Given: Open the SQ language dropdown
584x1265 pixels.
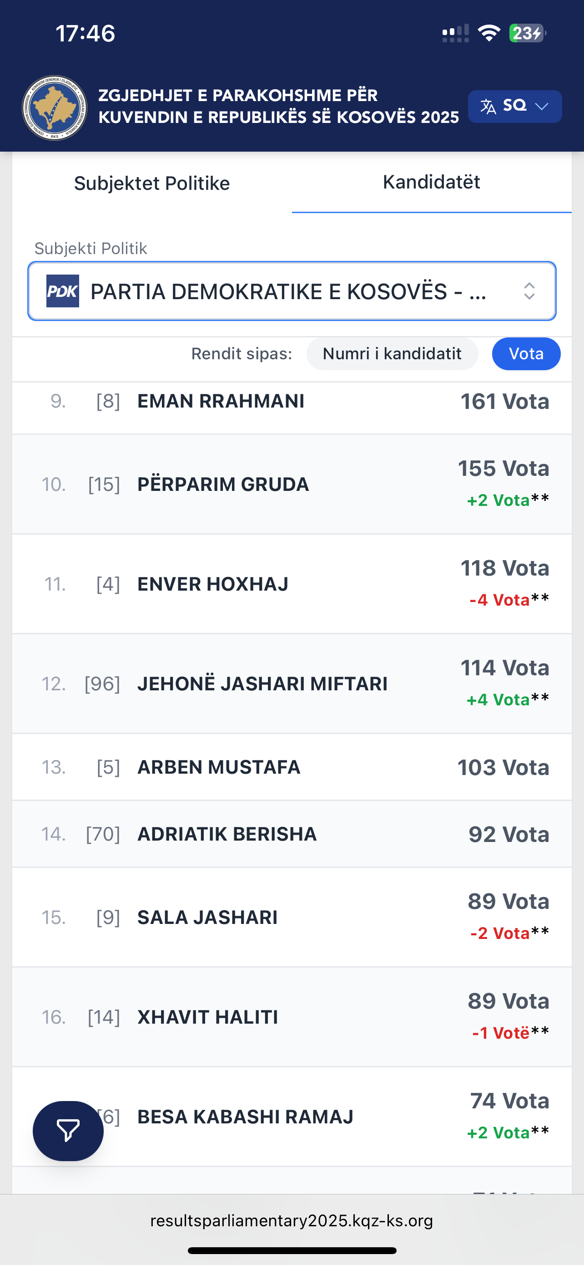Looking at the screenshot, I should coord(515,106).
